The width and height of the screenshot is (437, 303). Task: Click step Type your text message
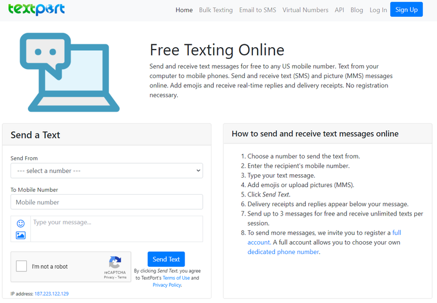[281, 175]
